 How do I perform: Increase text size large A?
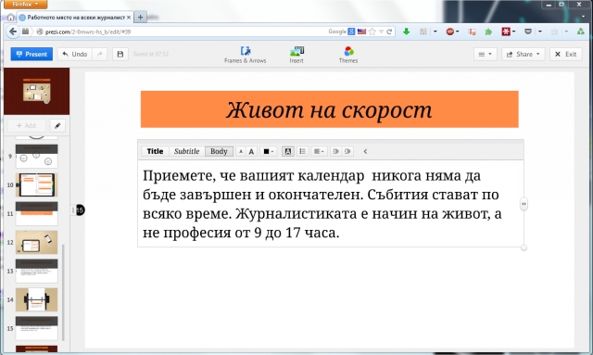(251, 151)
